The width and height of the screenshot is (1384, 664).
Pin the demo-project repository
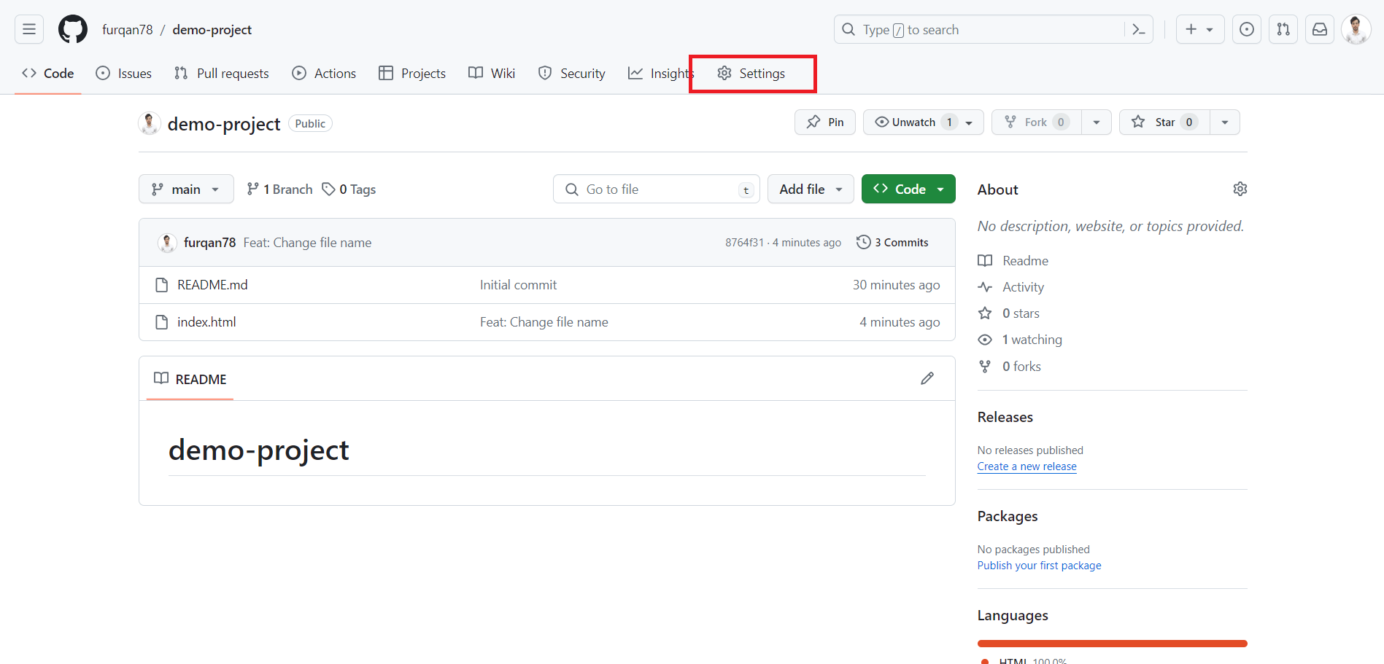click(x=825, y=122)
